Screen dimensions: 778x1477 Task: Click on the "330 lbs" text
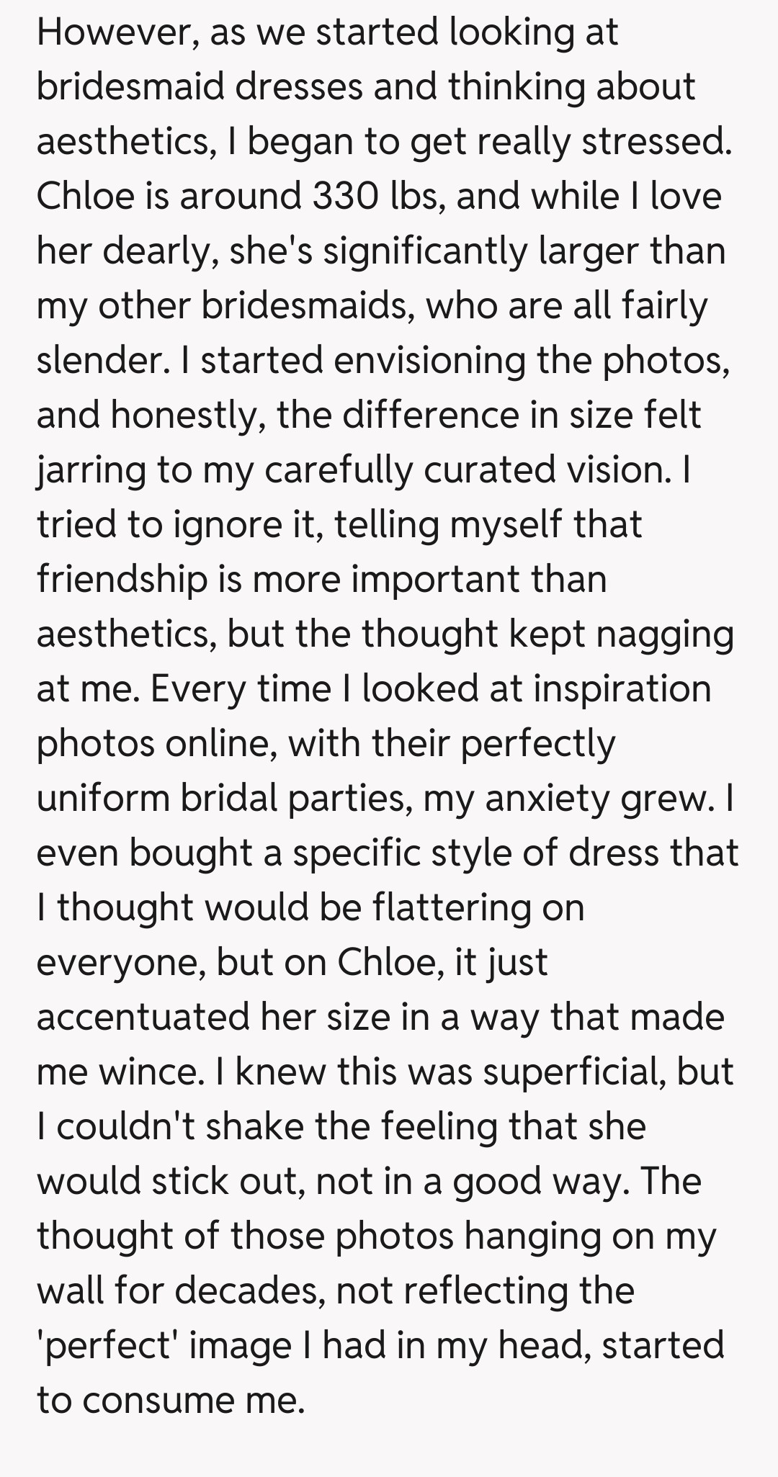point(374,197)
